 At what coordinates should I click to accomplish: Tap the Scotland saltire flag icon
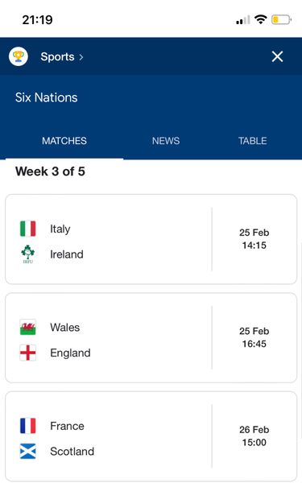(27, 452)
